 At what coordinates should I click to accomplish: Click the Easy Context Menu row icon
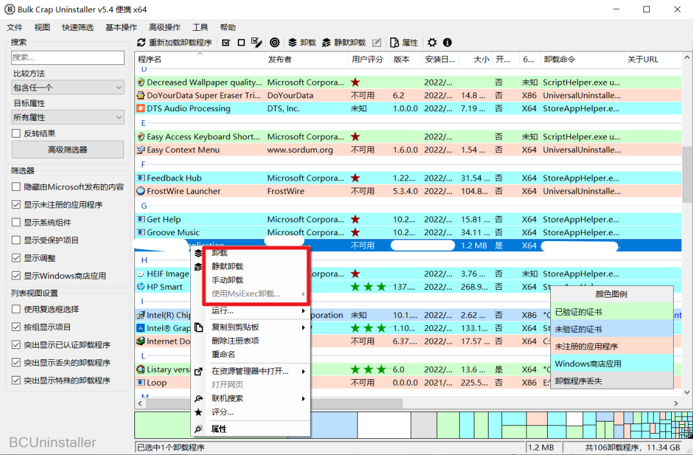pyautogui.click(x=141, y=150)
